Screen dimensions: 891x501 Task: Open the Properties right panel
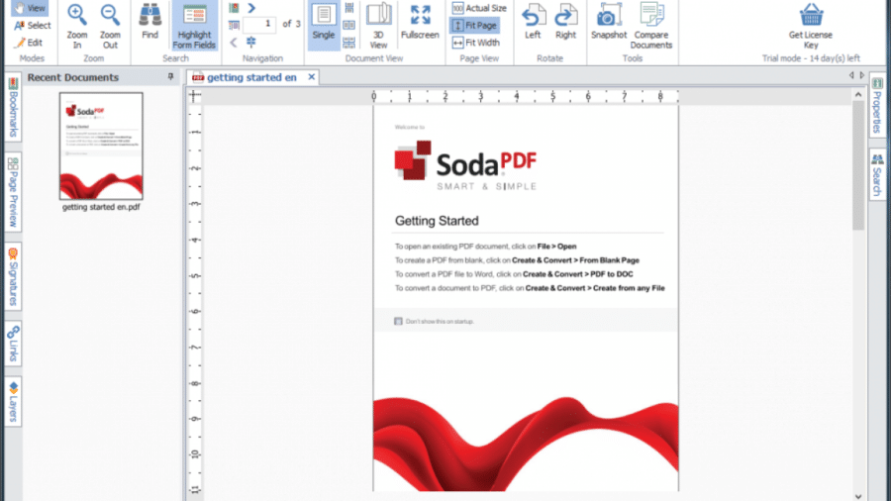click(877, 106)
